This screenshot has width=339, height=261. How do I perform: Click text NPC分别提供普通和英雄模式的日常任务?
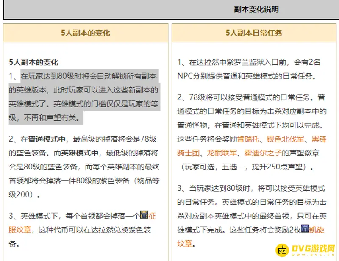click(x=245, y=76)
